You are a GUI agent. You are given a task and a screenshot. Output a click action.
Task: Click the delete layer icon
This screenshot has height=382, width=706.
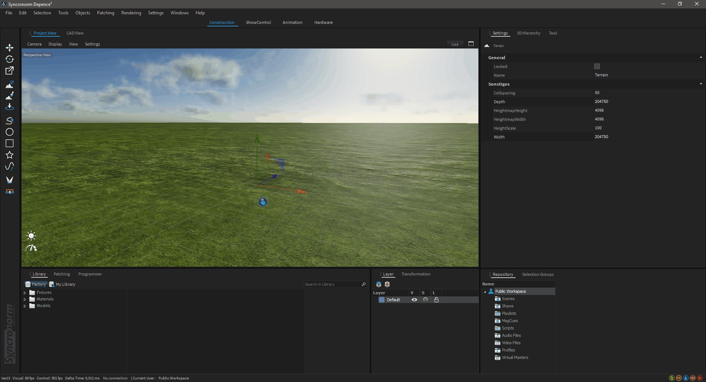point(387,284)
